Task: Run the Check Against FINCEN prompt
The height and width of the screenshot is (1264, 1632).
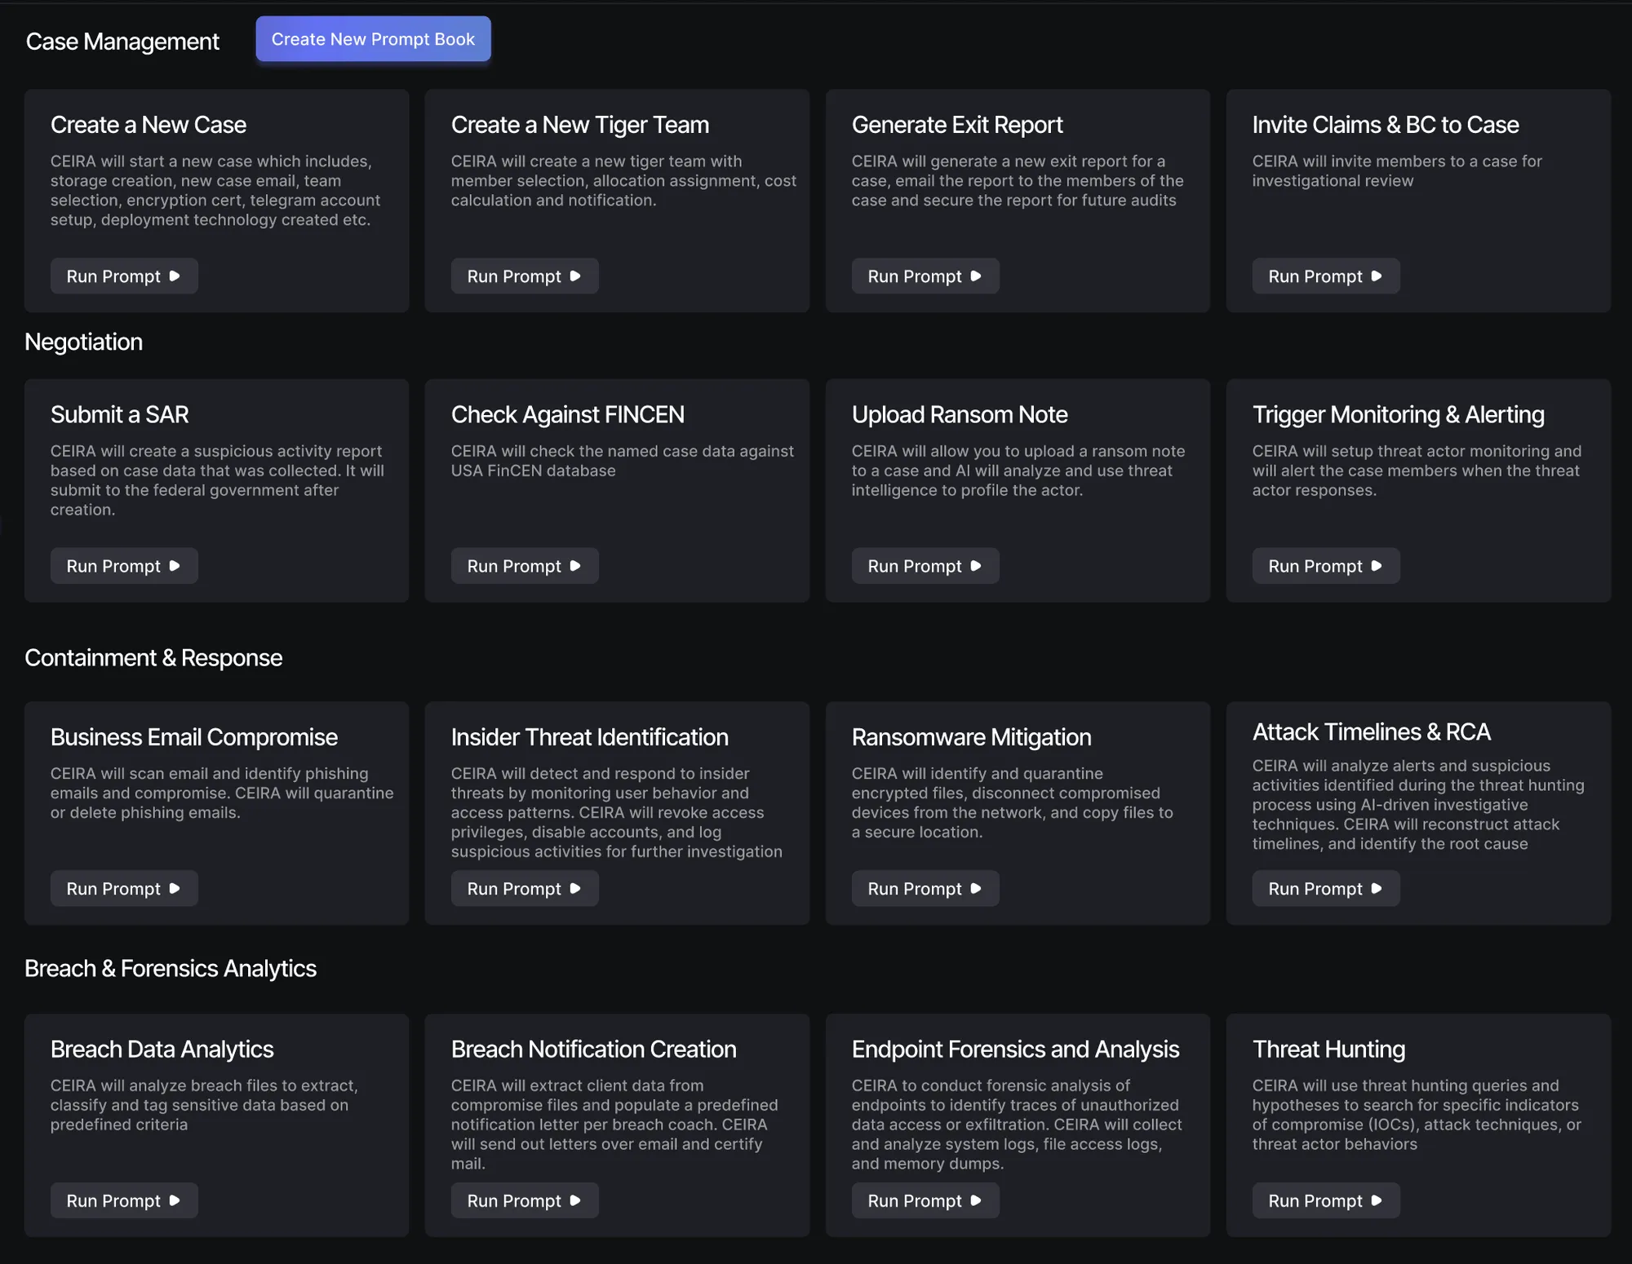Action: click(x=525, y=566)
